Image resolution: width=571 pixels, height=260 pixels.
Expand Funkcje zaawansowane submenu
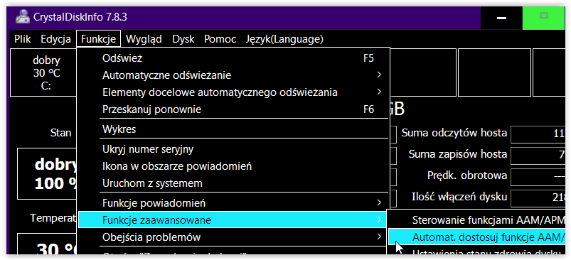pos(233,220)
